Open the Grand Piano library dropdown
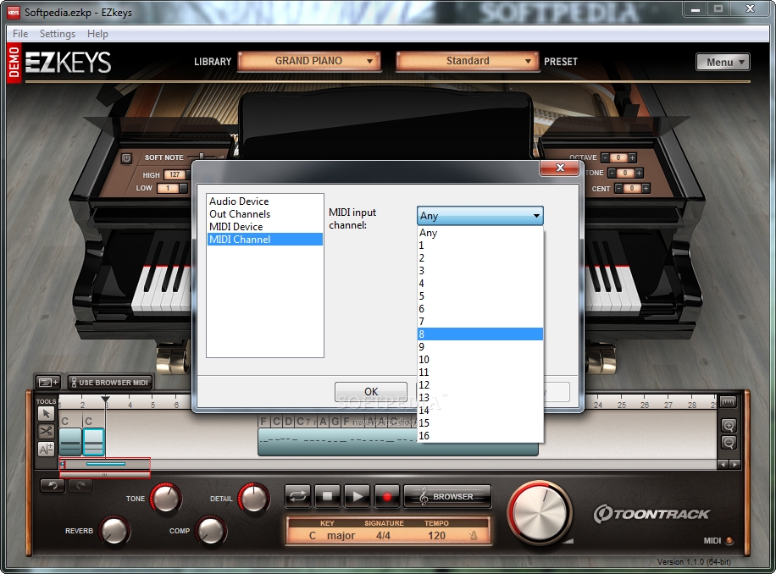The height and width of the screenshot is (574, 776). click(309, 61)
